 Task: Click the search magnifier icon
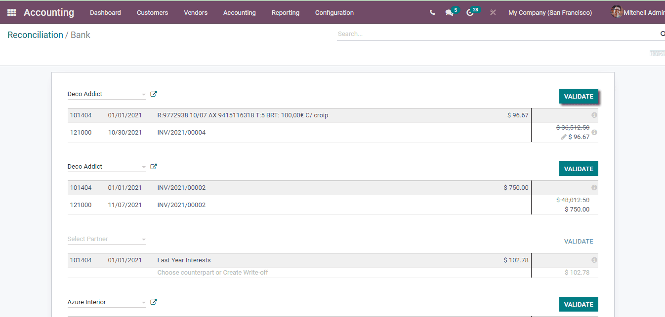coord(662,34)
